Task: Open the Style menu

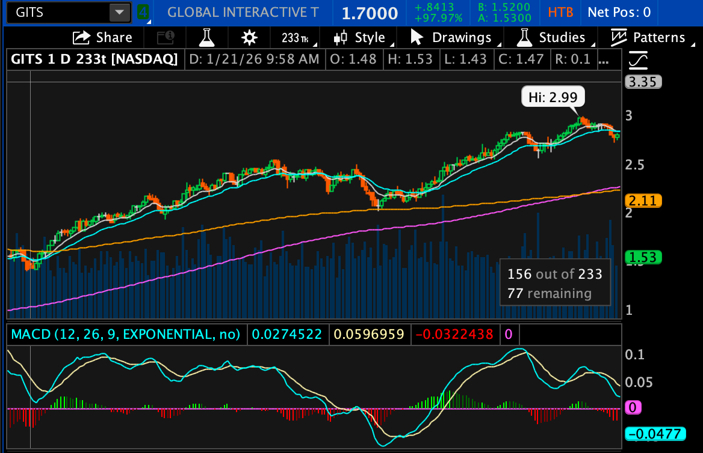Action: [x=361, y=38]
